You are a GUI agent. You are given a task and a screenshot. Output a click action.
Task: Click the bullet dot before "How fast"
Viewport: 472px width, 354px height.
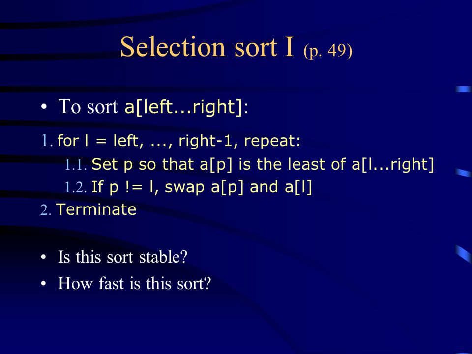tap(44, 284)
